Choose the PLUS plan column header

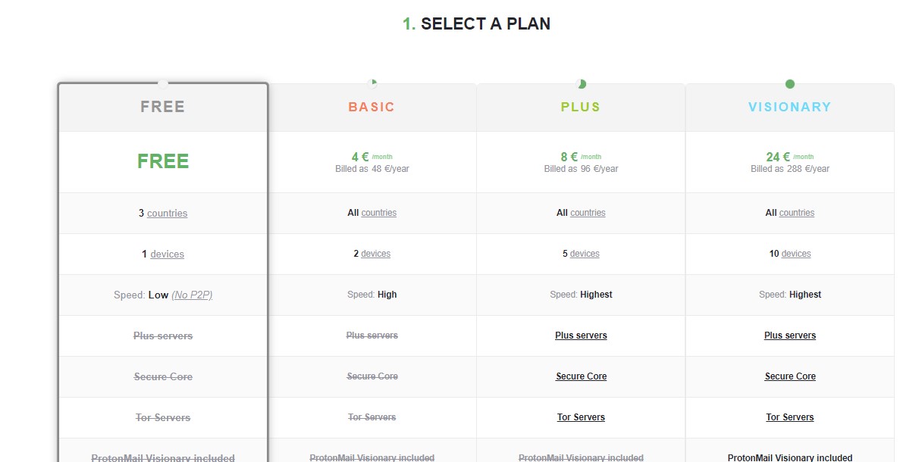pos(581,107)
